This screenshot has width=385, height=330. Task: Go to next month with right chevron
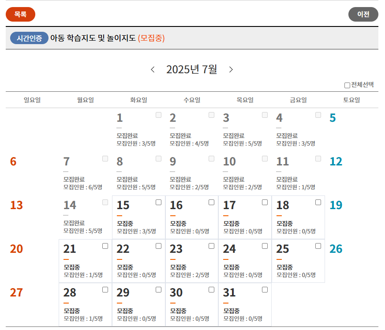coord(231,70)
